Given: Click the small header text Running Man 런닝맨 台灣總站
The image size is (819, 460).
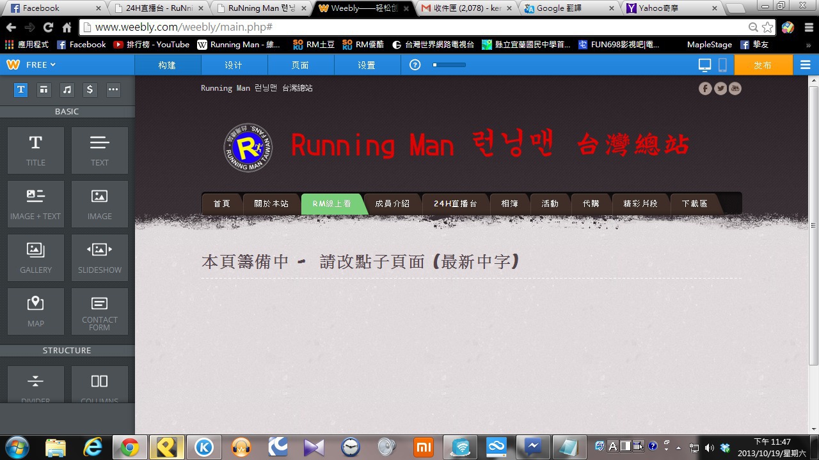Looking at the screenshot, I should [257, 88].
